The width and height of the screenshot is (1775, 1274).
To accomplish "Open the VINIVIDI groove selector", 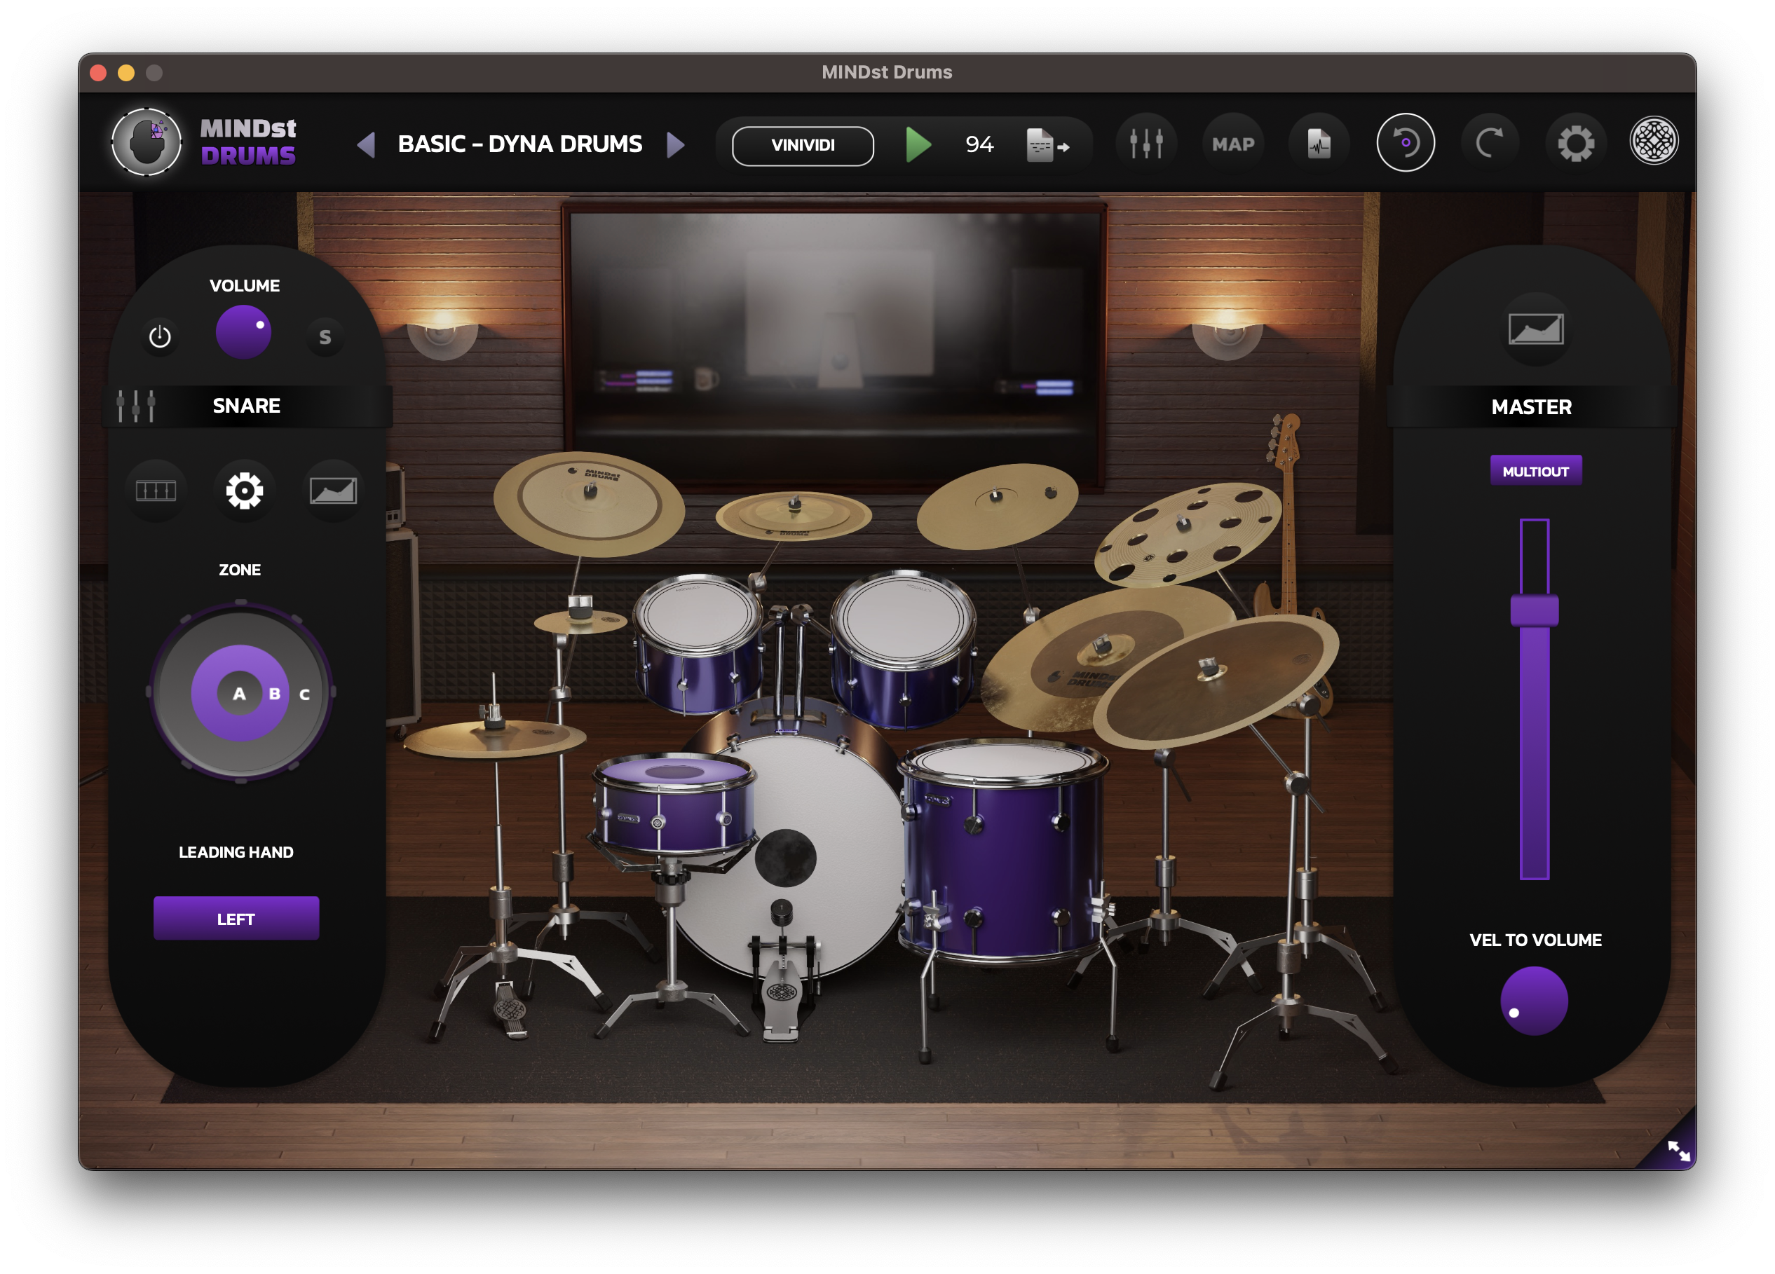I will [x=802, y=146].
